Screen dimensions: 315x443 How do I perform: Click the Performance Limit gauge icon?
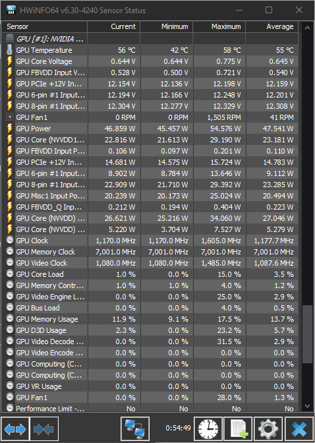(x=10, y=408)
